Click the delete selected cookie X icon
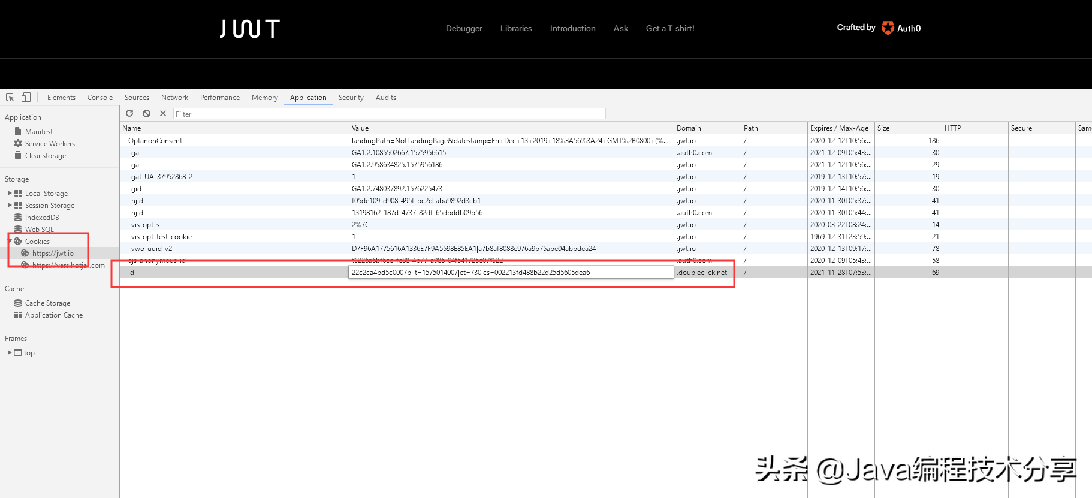1092x498 pixels. (x=163, y=113)
